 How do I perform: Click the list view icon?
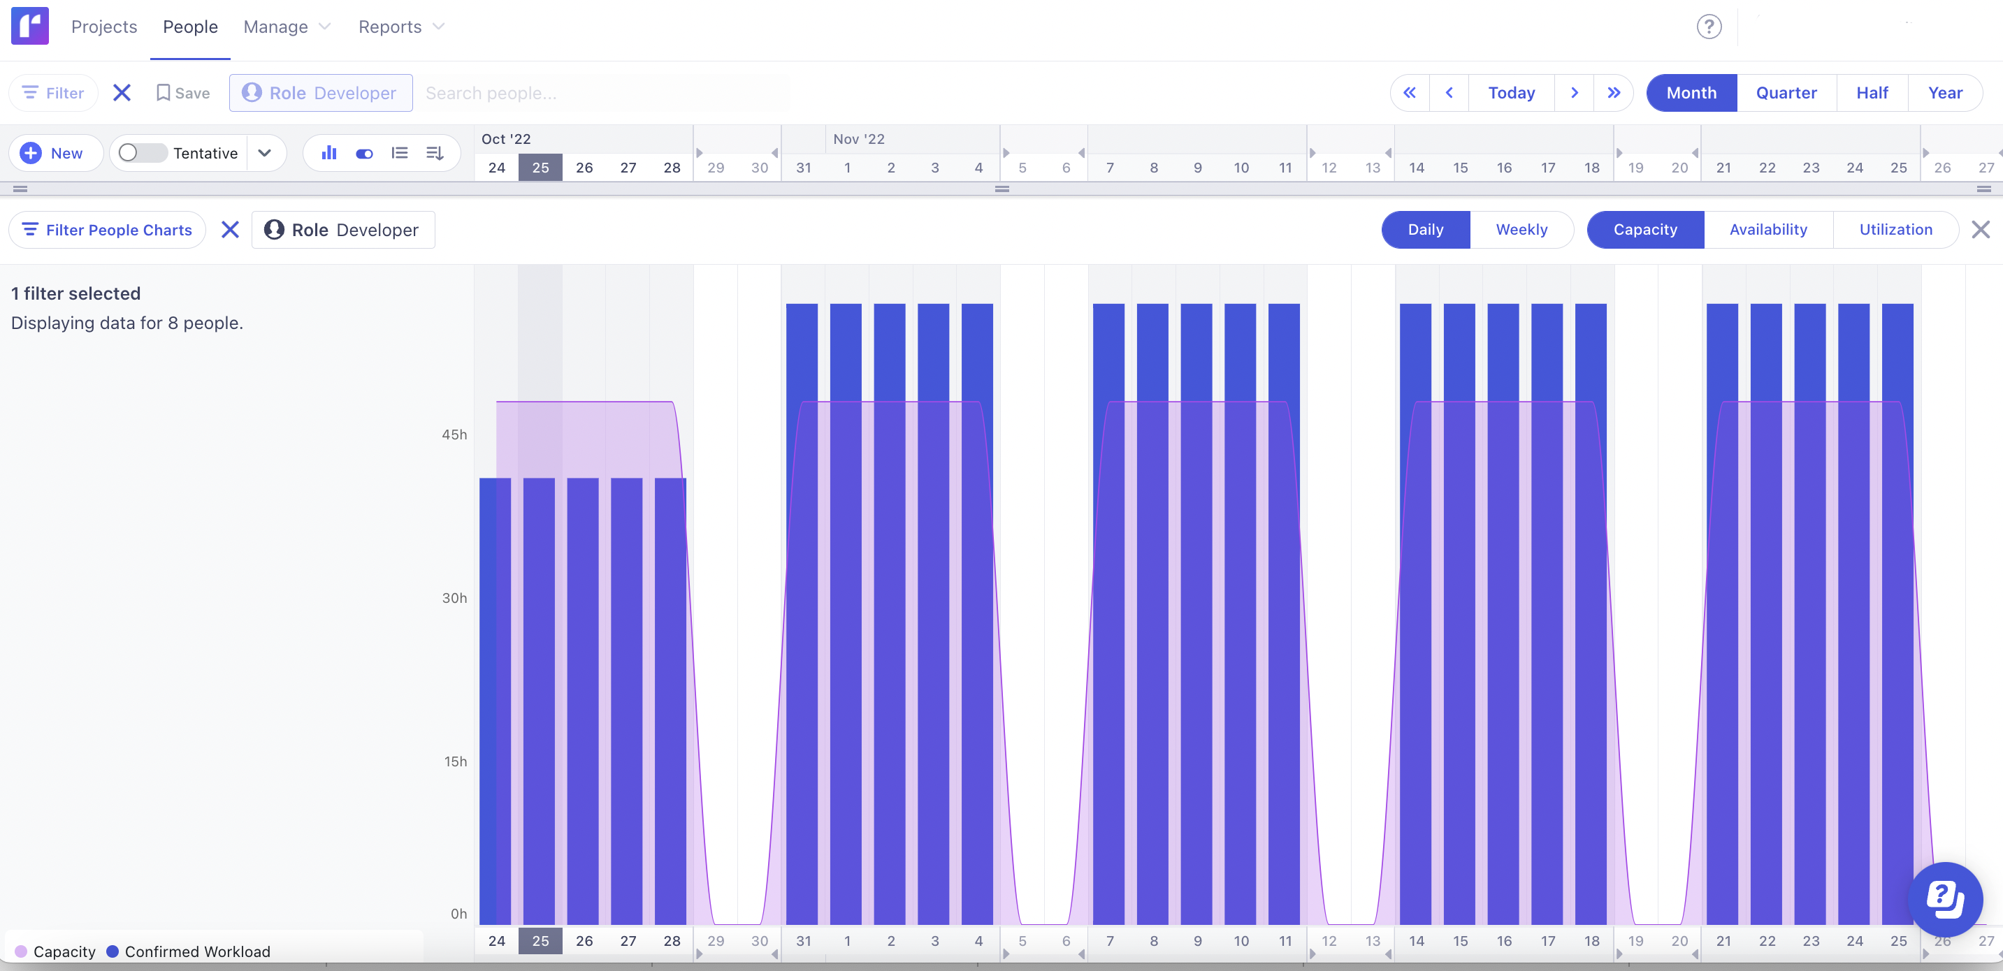(400, 152)
